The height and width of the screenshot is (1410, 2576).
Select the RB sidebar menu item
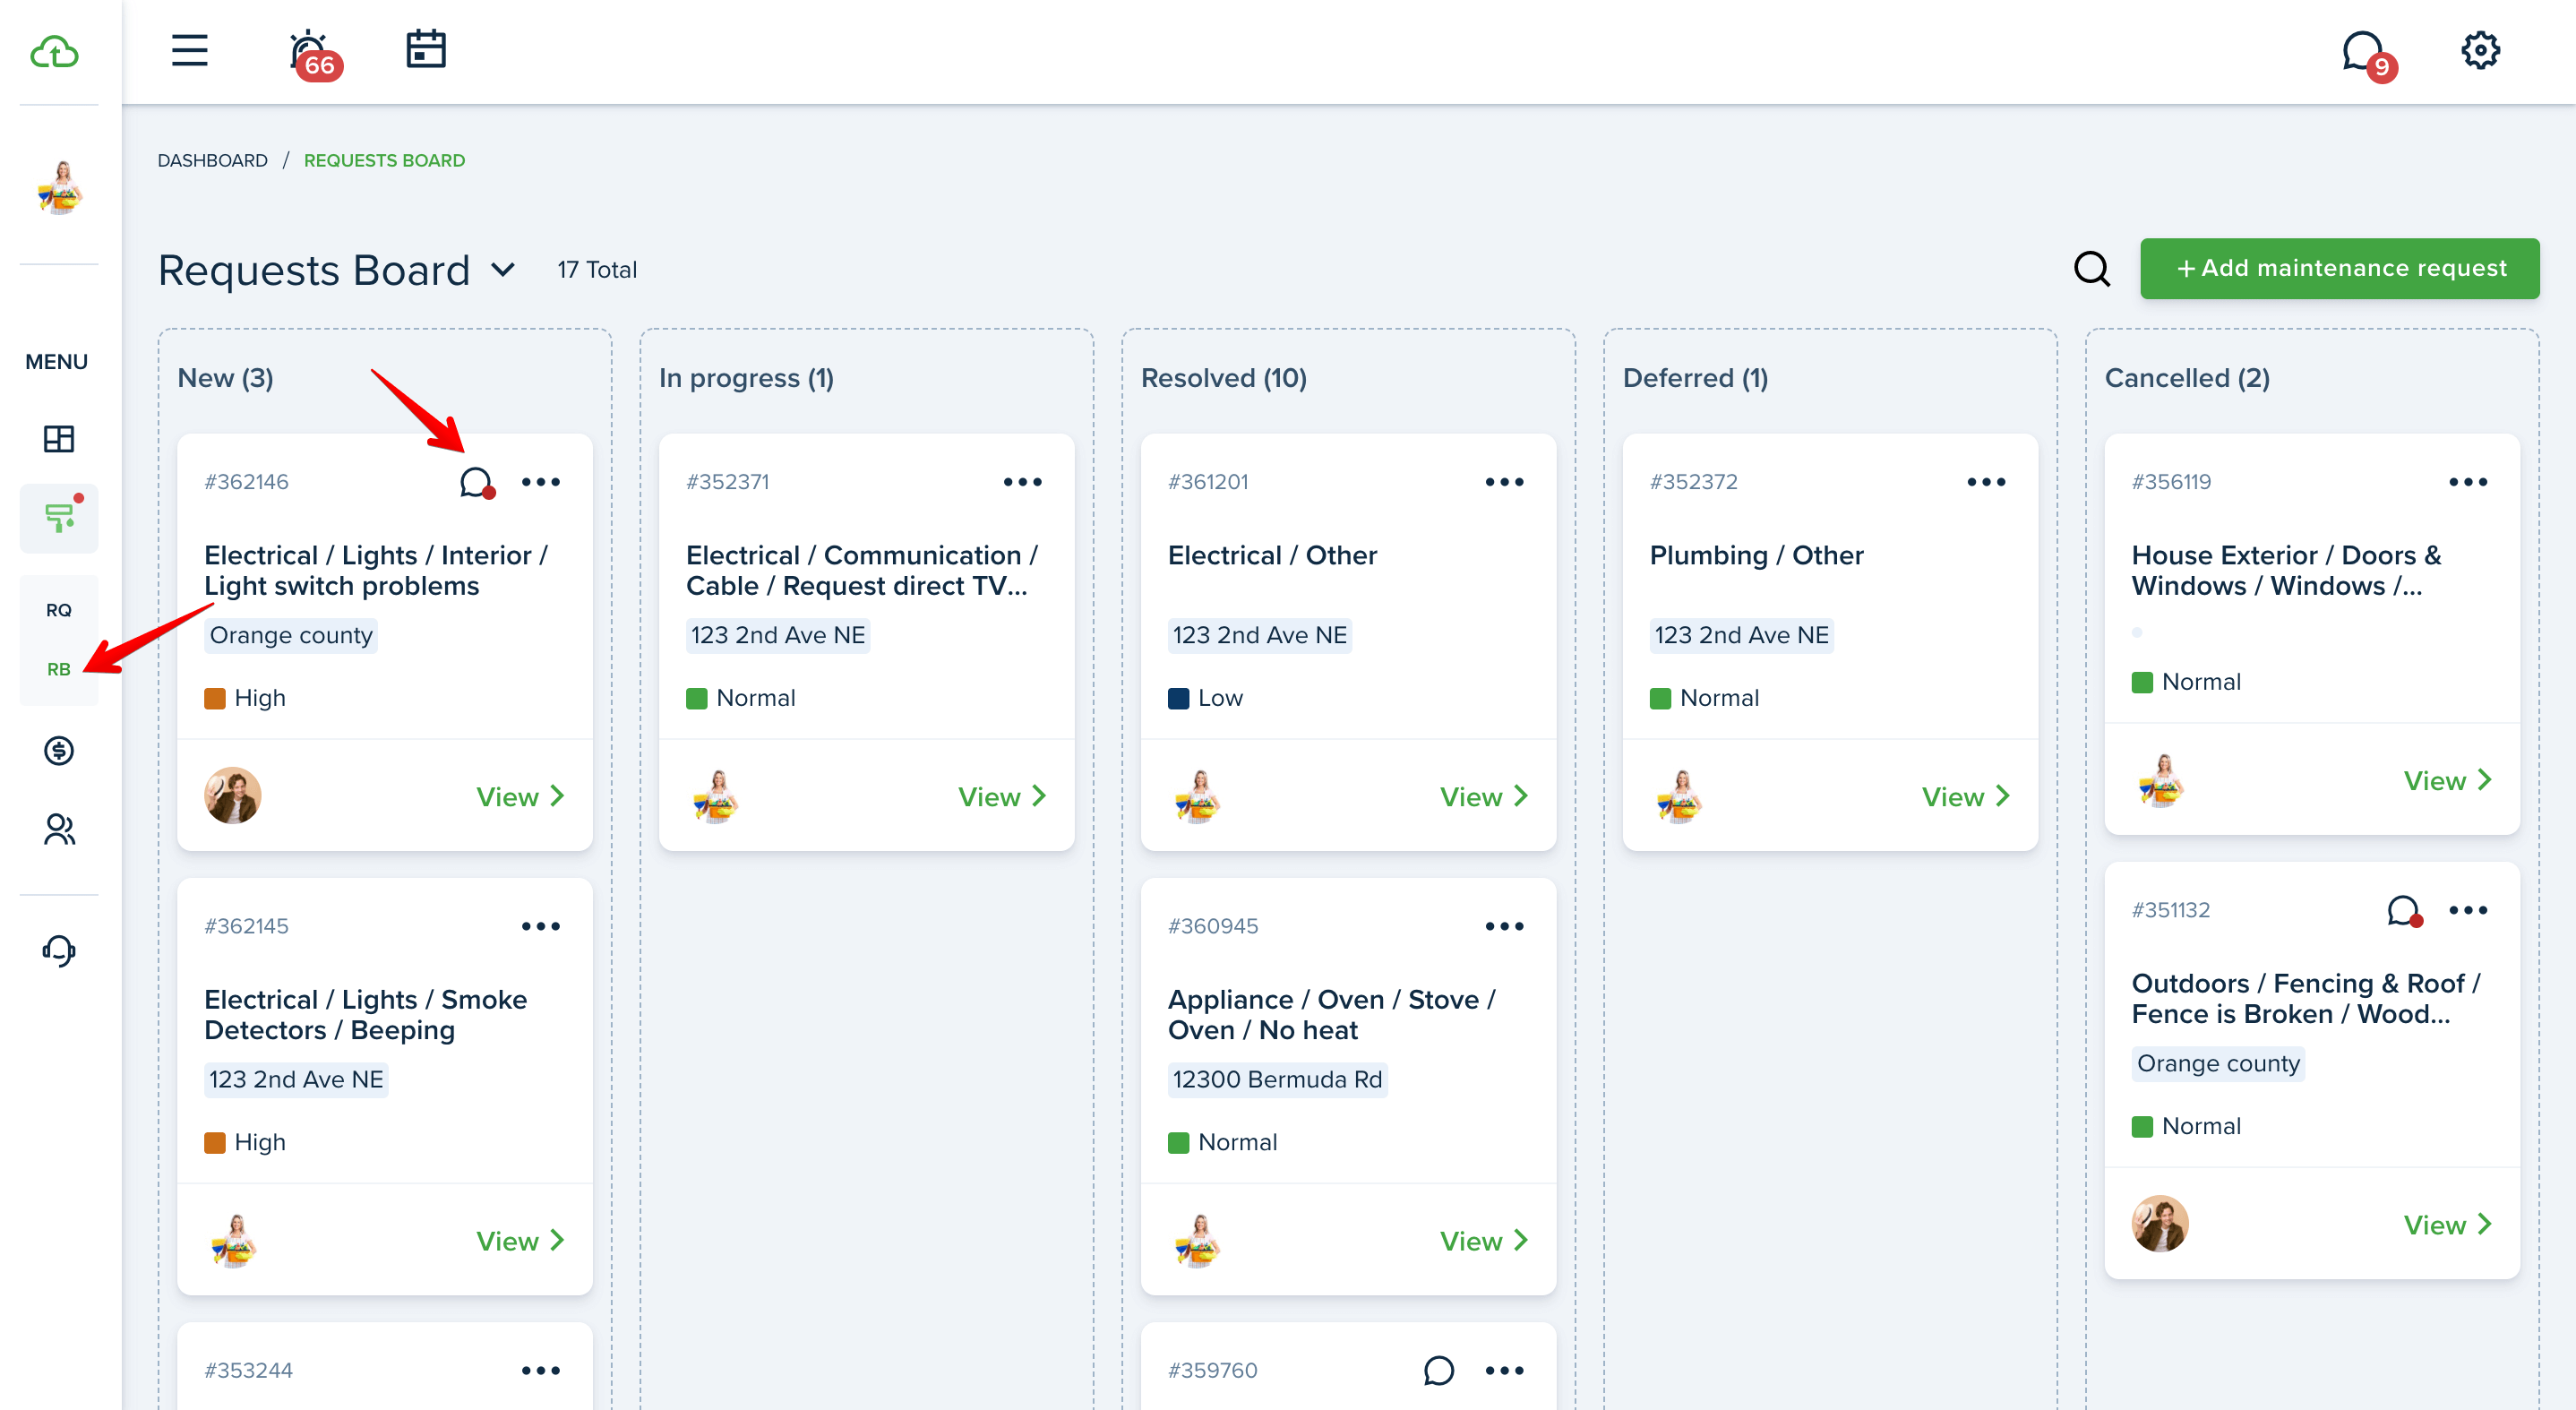click(59, 669)
